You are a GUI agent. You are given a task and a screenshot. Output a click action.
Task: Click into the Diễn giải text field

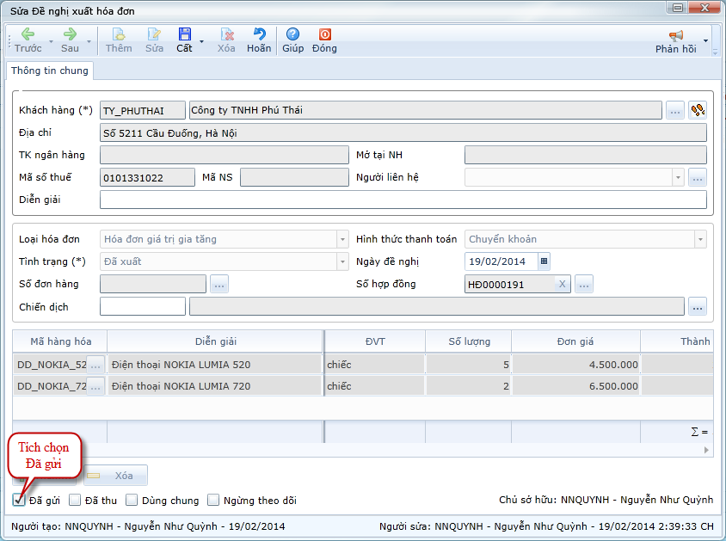pos(403,200)
